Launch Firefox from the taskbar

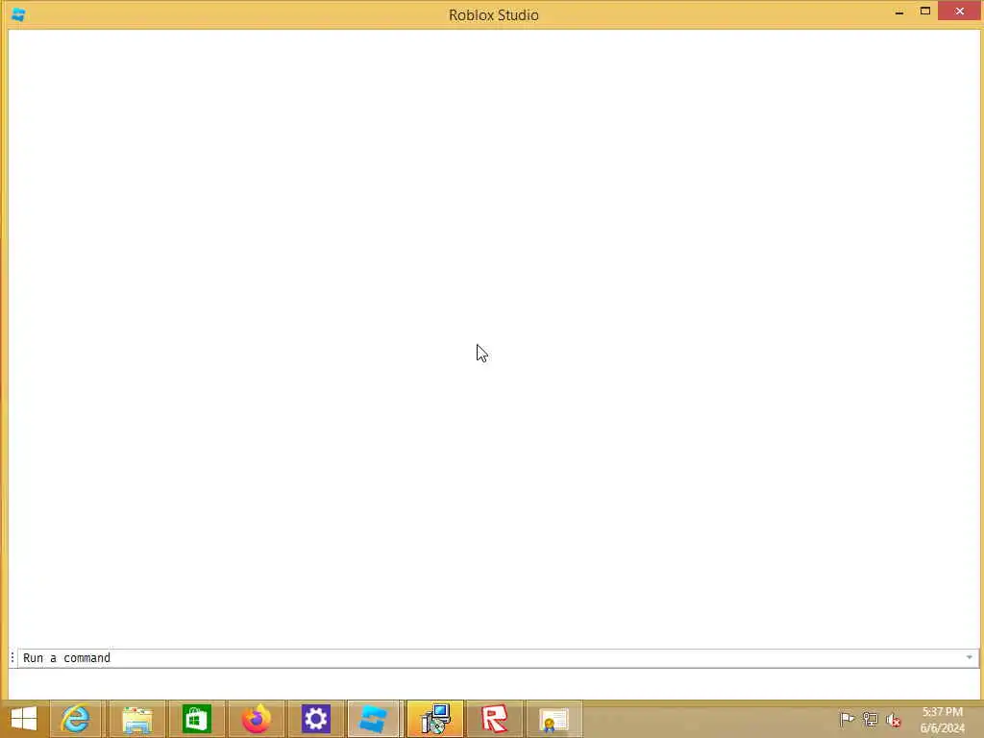[256, 719]
